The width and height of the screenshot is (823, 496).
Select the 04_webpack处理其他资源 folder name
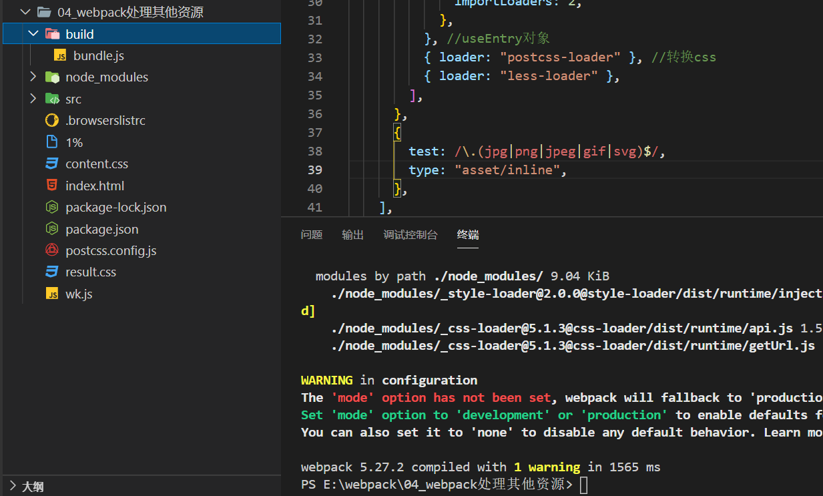click(130, 12)
